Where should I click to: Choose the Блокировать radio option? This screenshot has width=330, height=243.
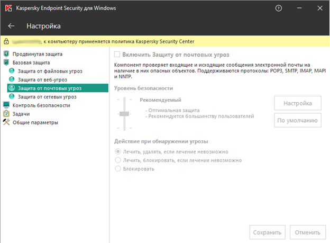click(118, 169)
